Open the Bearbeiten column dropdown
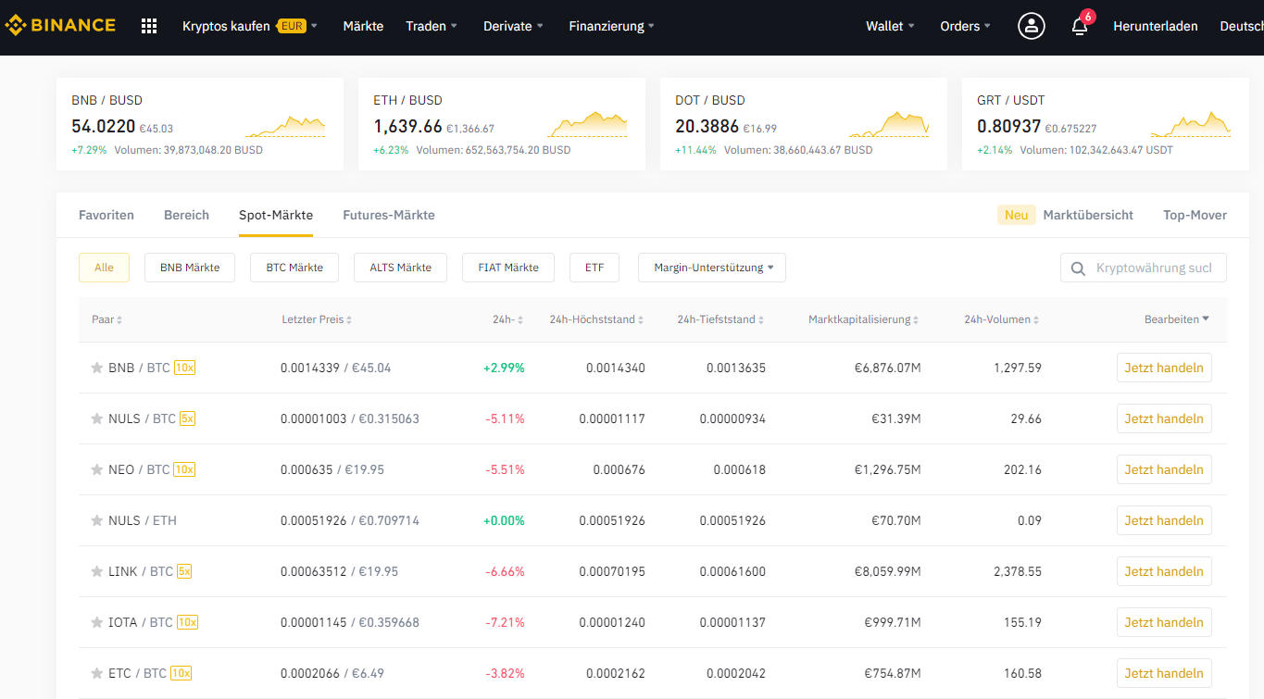 (x=1177, y=319)
